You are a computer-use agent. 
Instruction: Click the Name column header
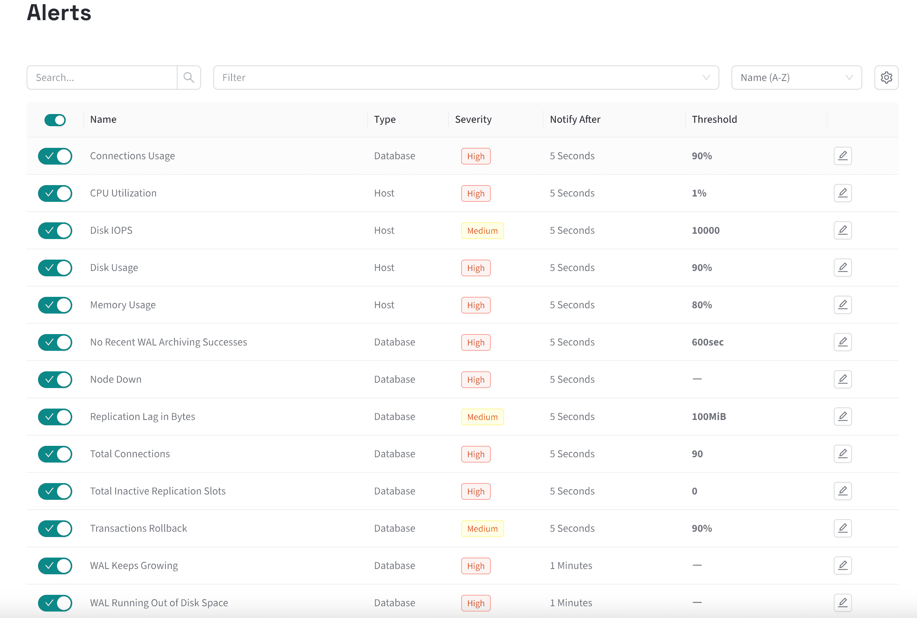click(103, 119)
